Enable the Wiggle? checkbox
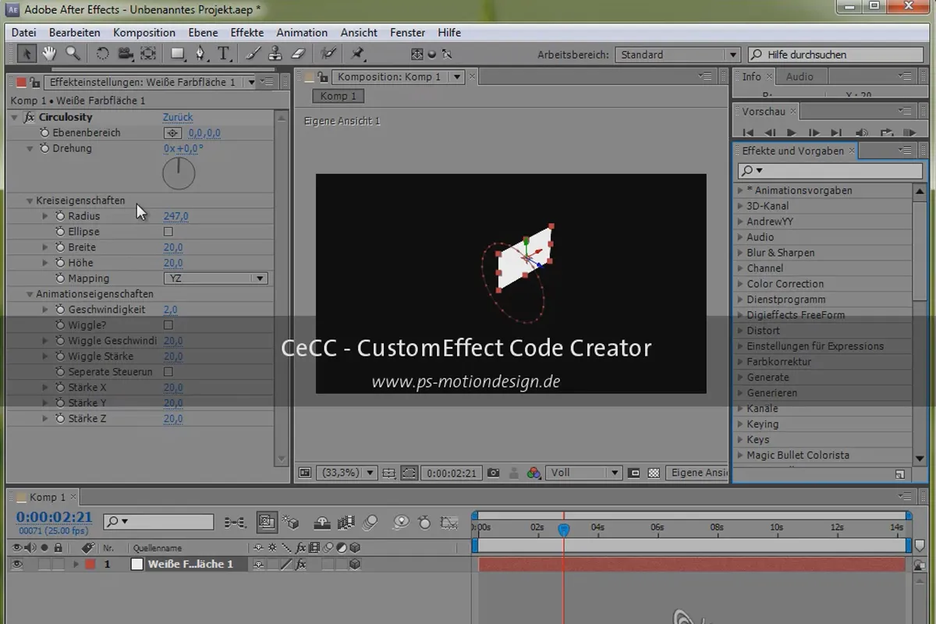 coord(168,325)
